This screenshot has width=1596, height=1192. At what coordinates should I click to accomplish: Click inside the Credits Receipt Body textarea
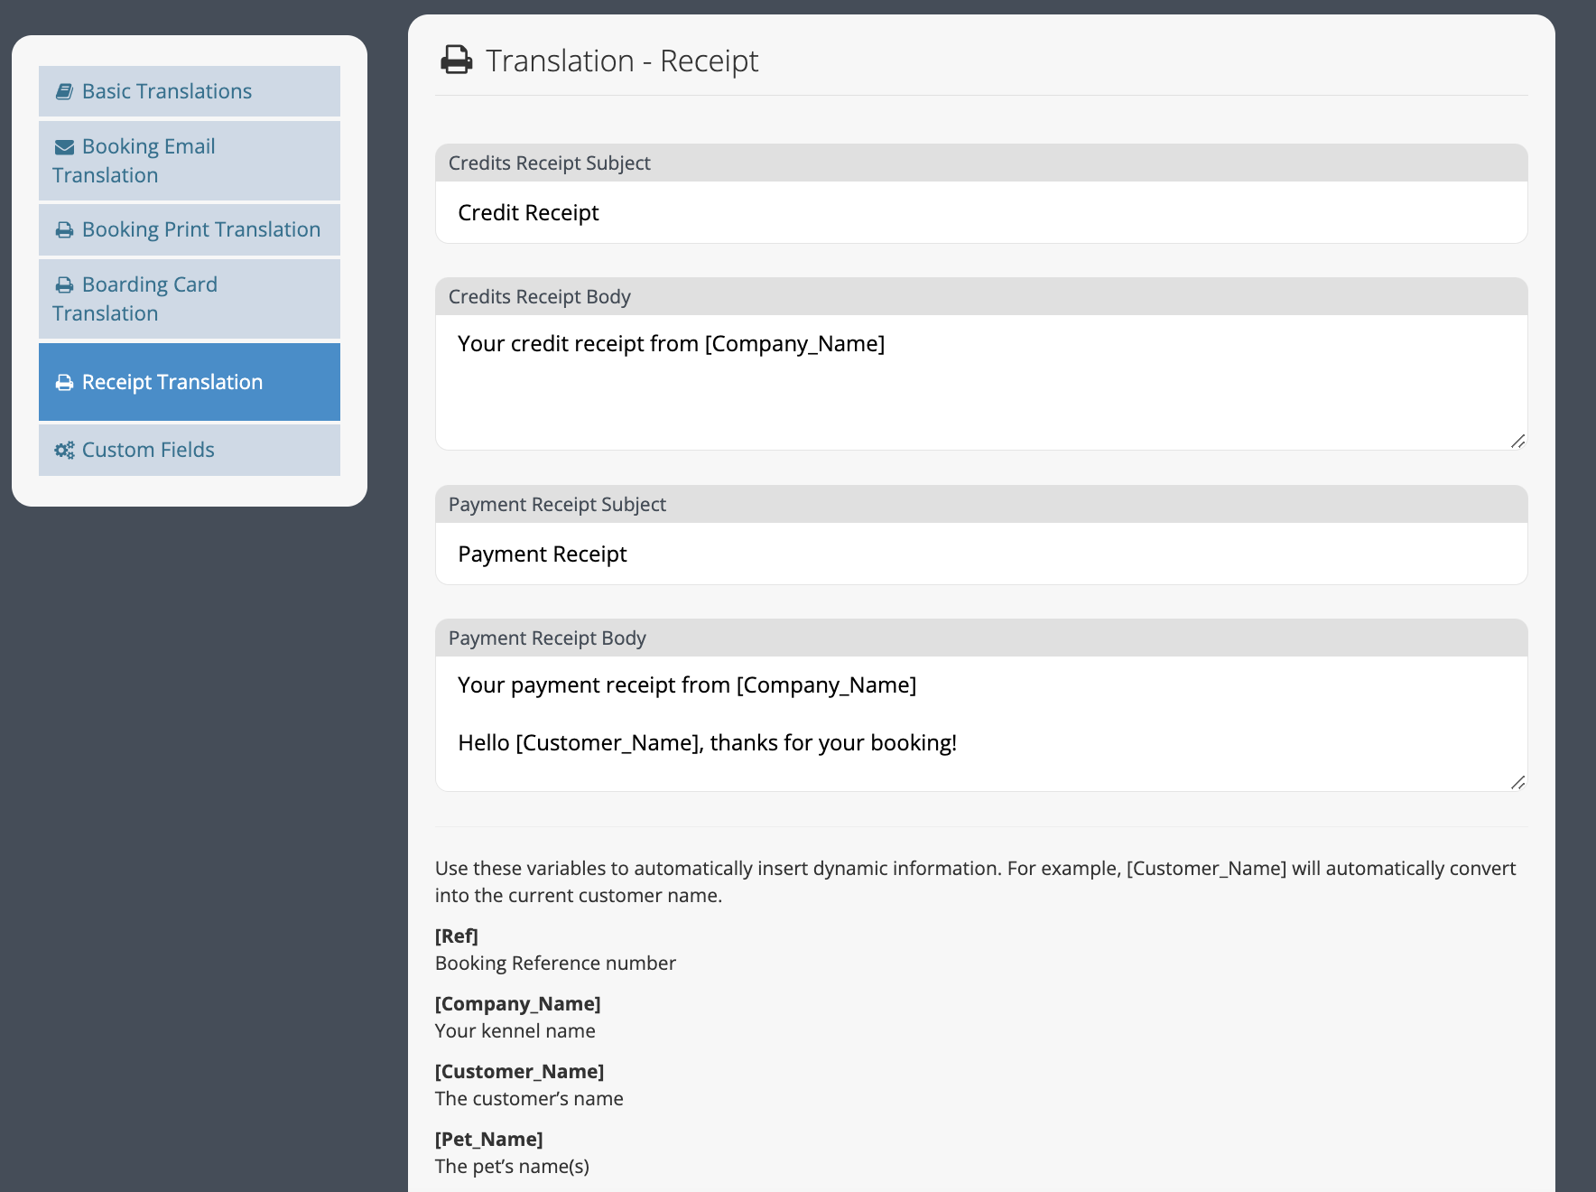(981, 382)
